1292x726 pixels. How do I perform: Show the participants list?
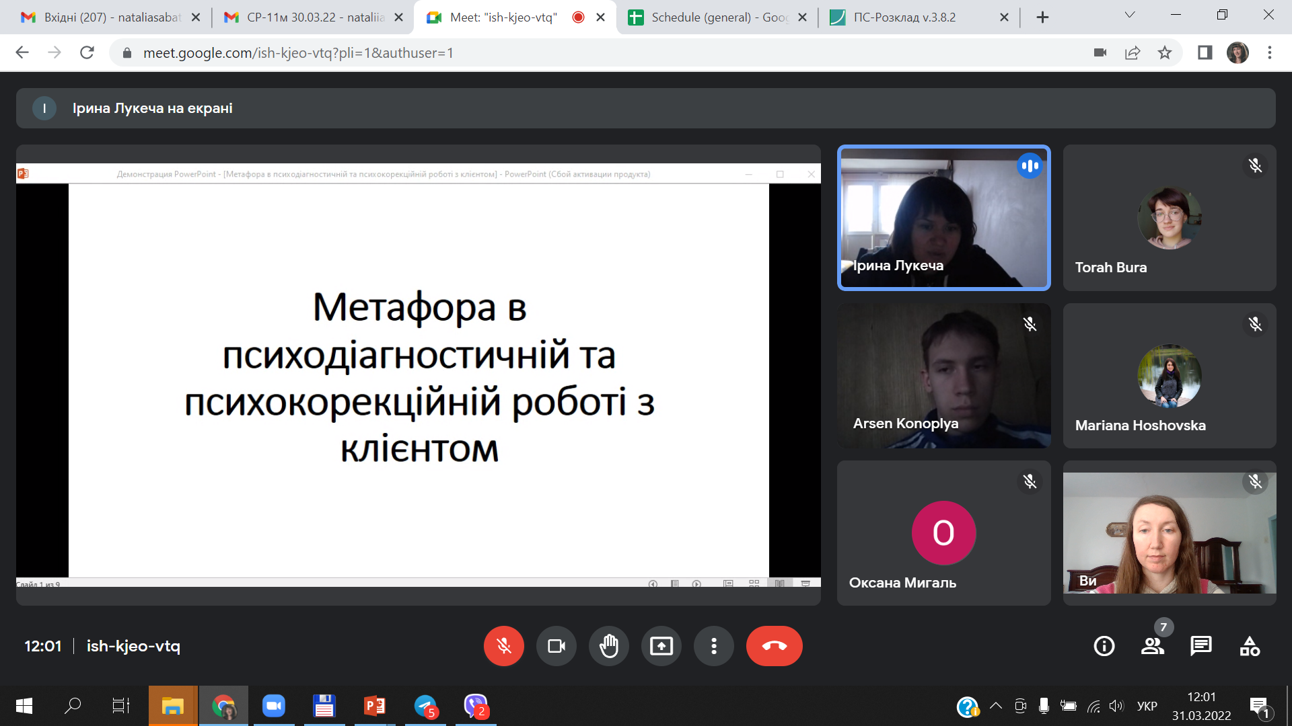(1152, 646)
